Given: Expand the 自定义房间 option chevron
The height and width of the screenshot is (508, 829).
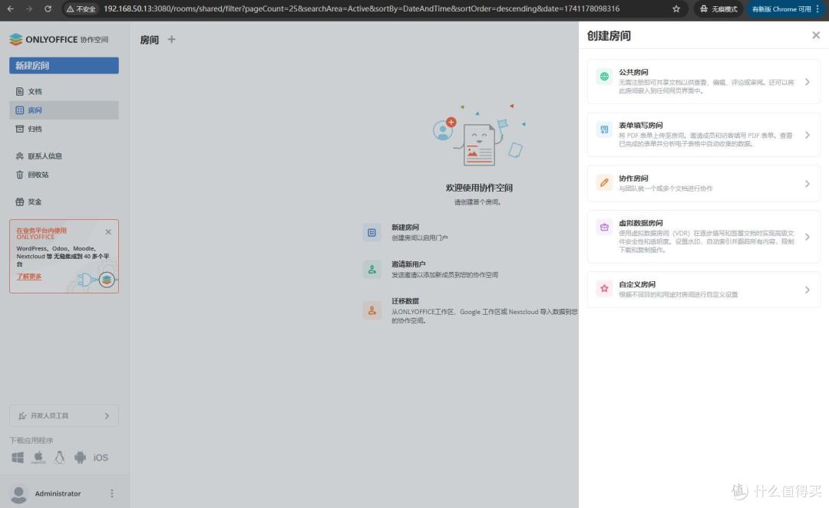Looking at the screenshot, I should tap(807, 290).
